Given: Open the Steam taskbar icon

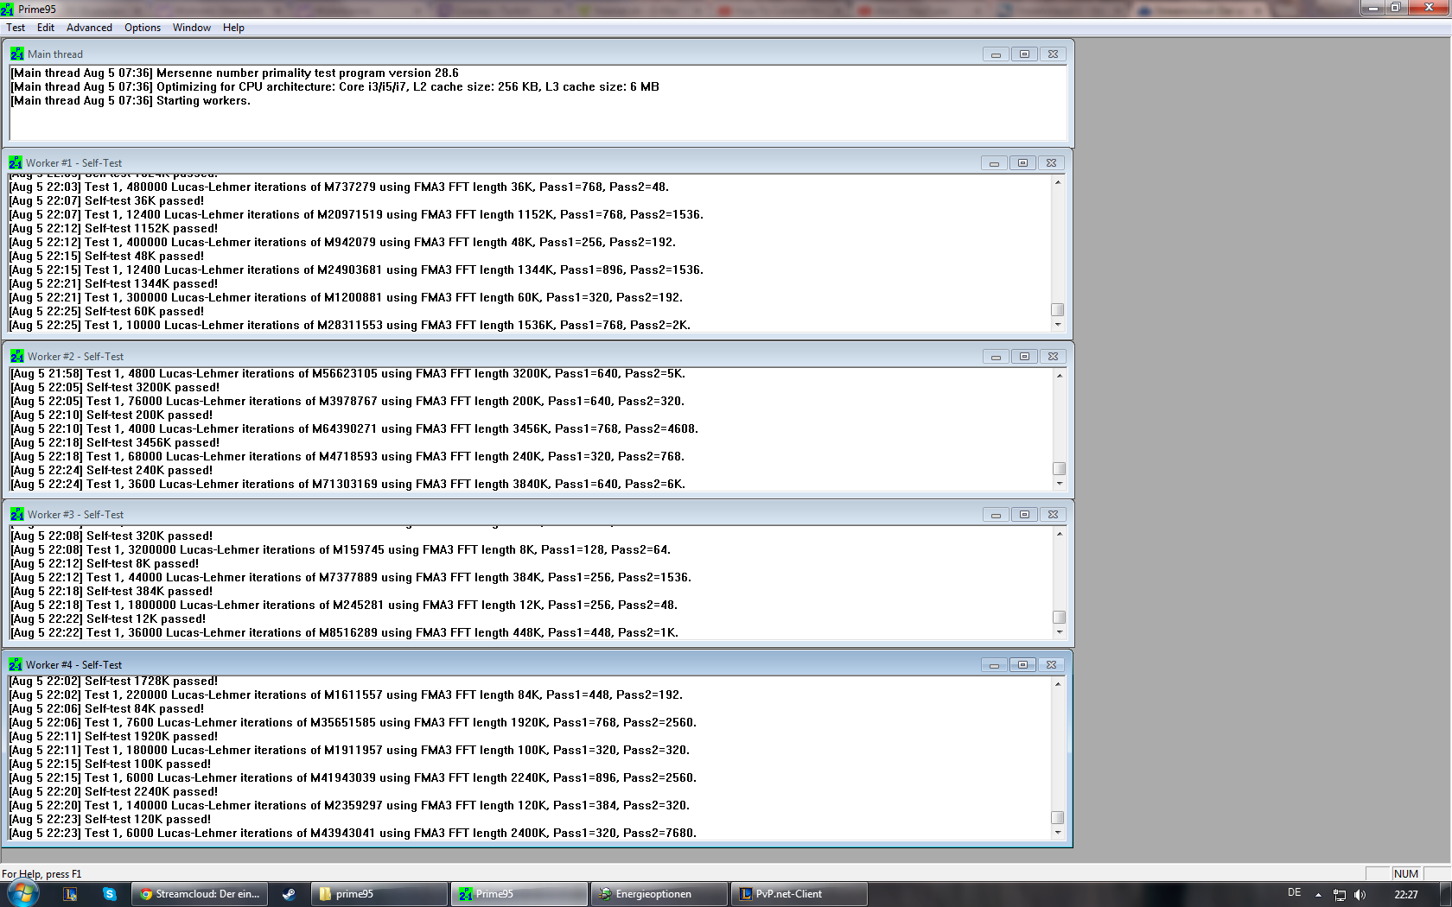Looking at the screenshot, I should click(x=289, y=894).
